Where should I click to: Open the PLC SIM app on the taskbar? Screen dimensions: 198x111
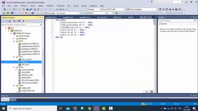pos(75,108)
